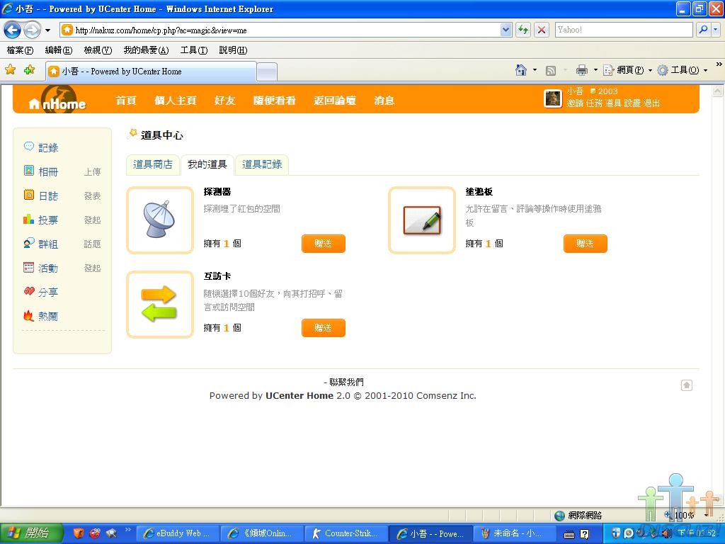The width and height of the screenshot is (725, 544).
Task: Open the 工具(O) toolbar dropdown
Action: [x=683, y=70]
